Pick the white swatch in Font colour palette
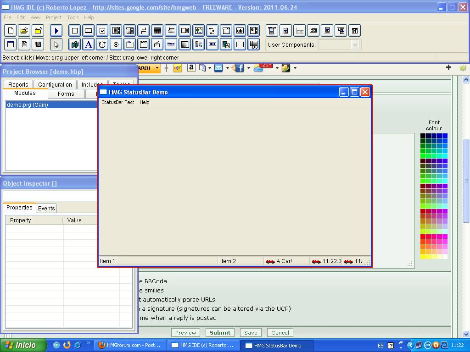The width and height of the screenshot is (470, 352). pos(445,257)
